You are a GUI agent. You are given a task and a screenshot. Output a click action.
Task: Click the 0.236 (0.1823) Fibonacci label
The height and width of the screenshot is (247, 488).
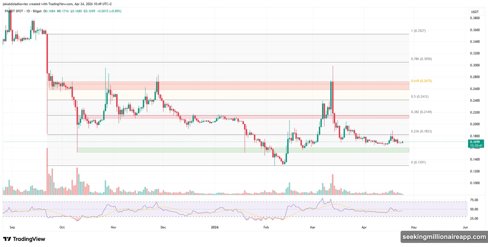(421, 131)
